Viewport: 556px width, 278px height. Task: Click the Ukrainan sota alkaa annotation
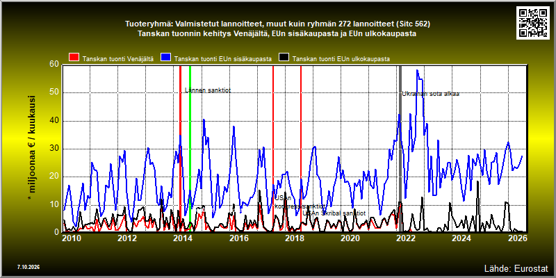[430, 94]
